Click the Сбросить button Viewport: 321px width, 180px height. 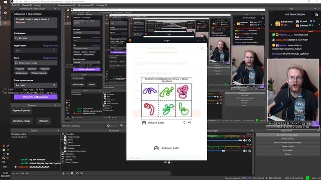pyautogui.click(x=44, y=121)
